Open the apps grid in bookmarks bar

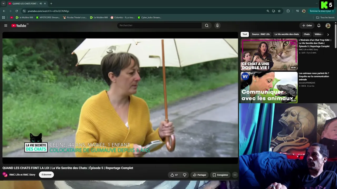click(3, 18)
